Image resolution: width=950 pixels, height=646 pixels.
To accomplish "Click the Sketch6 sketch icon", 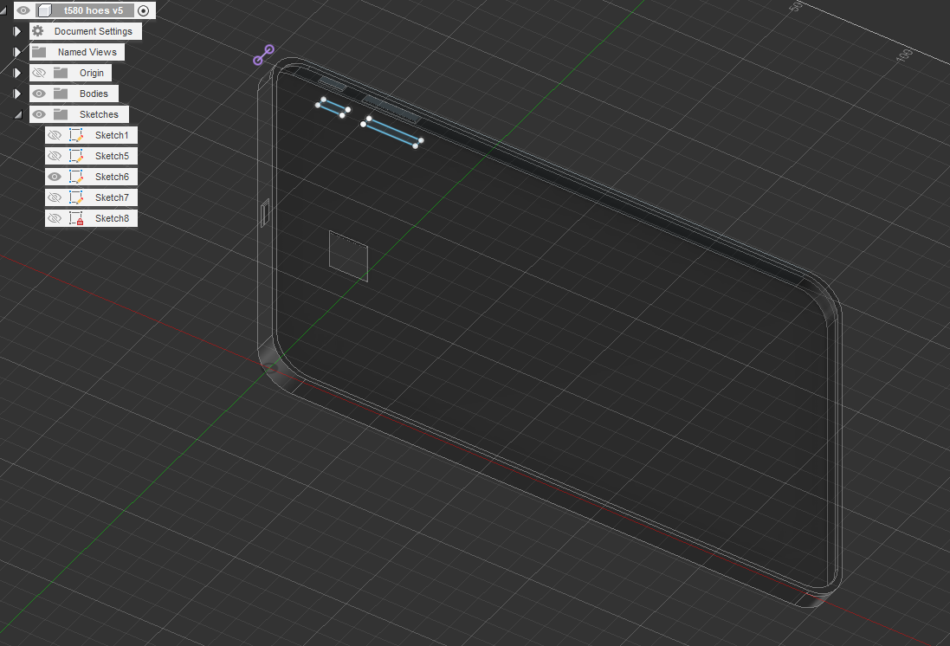I will pos(76,177).
